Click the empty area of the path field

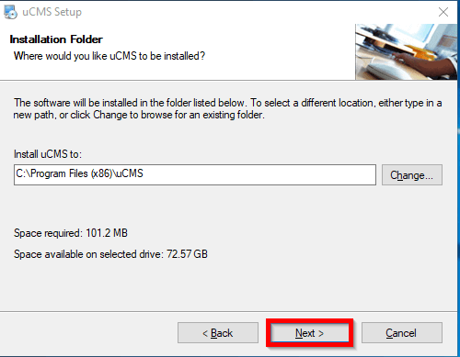click(258, 174)
